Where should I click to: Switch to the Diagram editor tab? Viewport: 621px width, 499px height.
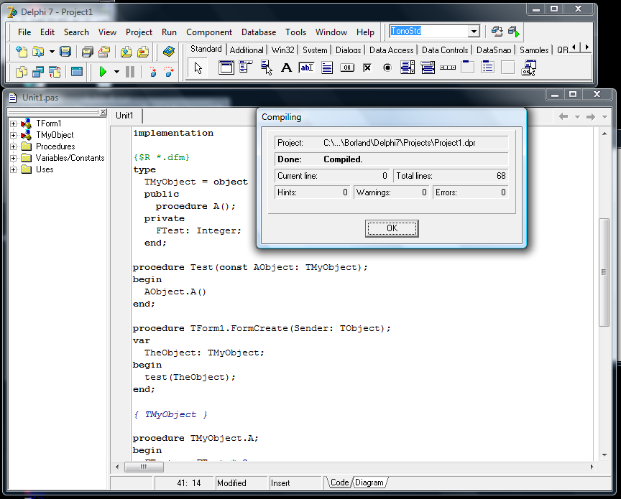tap(369, 483)
